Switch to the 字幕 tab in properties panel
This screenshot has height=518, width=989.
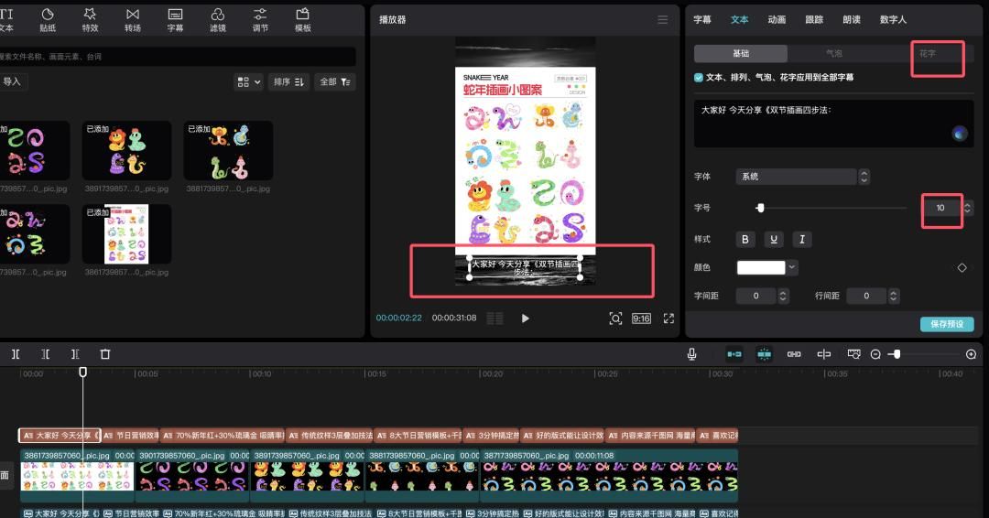pyautogui.click(x=702, y=19)
